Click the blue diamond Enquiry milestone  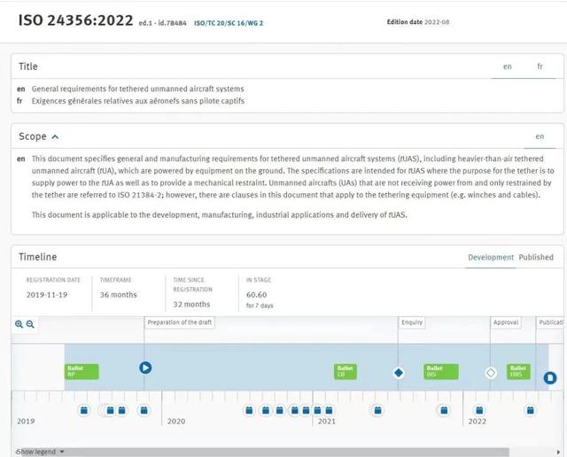pyautogui.click(x=399, y=373)
